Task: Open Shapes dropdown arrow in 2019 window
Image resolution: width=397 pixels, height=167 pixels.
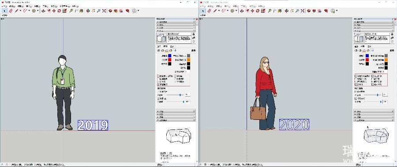Action: pyautogui.click(x=38, y=11)
